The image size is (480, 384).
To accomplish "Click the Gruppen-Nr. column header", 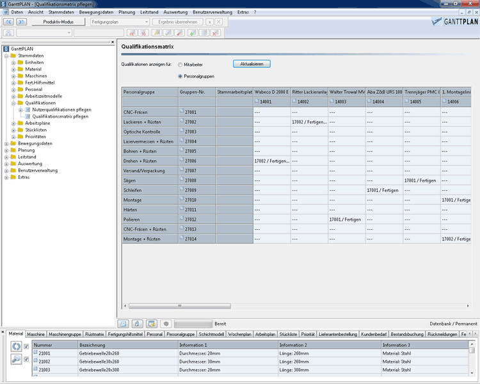I will coord(197,92).
